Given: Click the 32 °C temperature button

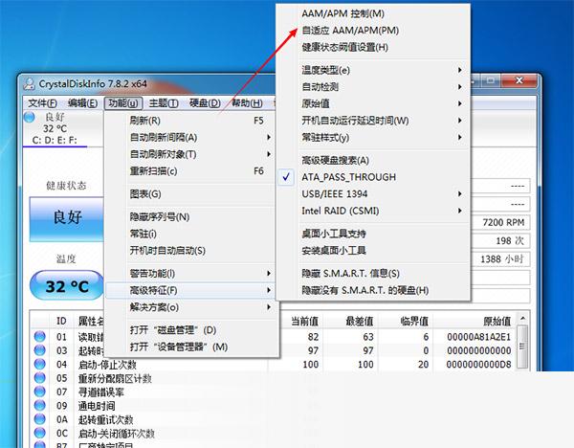Looking at the screenshot, I should (x=67, y=285).
